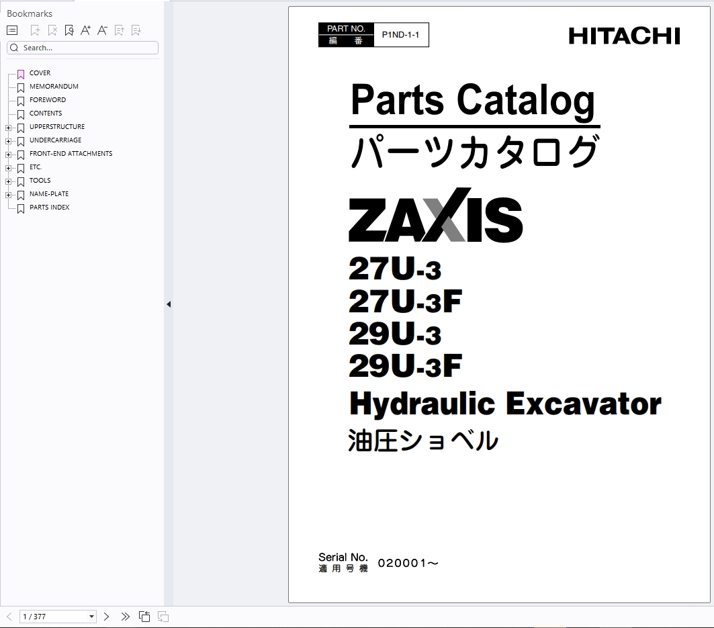
Task: Open the NAME-PLATE bookmark
Action: (49, 194)
